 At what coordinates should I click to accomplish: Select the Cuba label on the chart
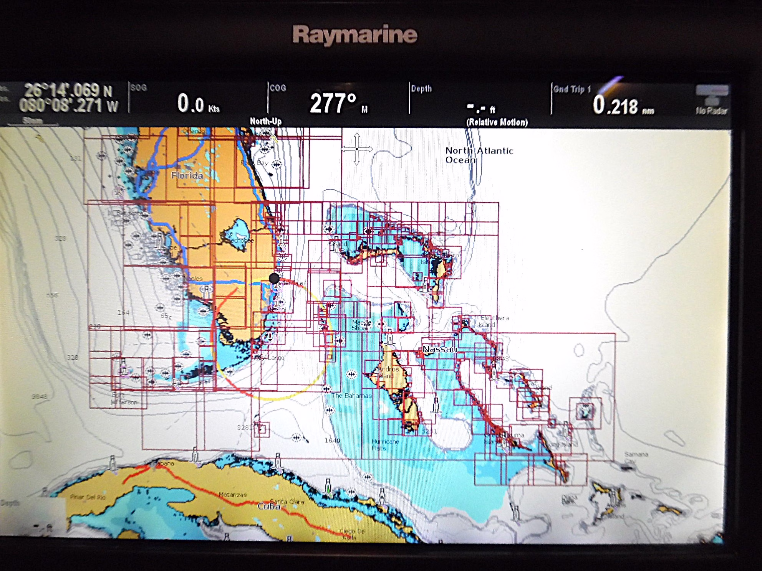click(268, 507)
